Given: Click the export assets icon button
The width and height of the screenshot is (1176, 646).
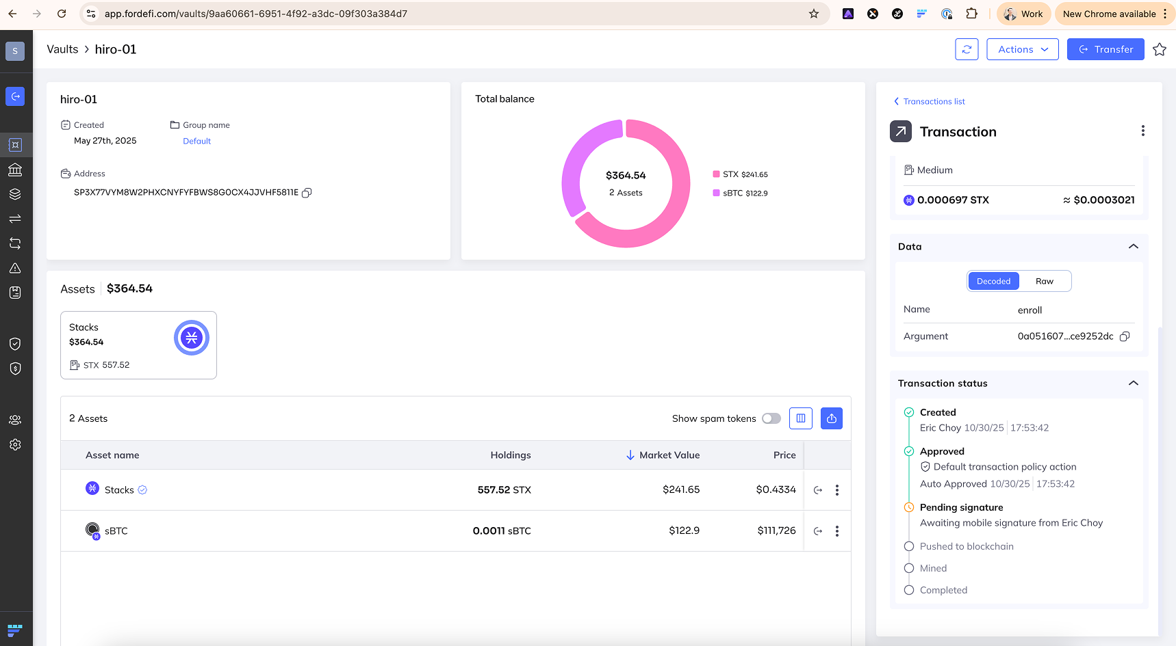Looking at the screenshot, I should click(831, 418).
